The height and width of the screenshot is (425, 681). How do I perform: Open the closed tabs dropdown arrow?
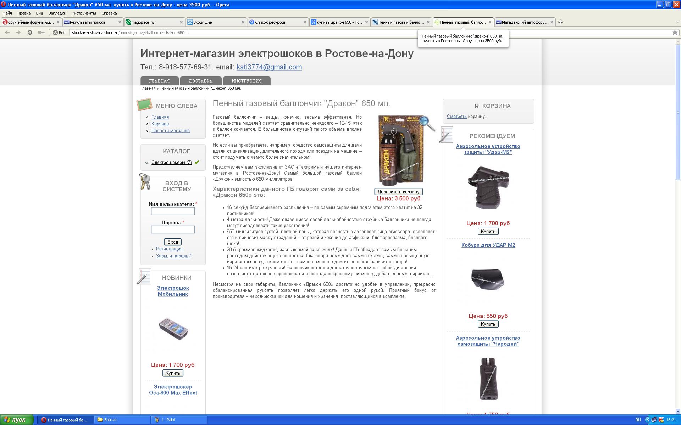[x=677, y=22]
